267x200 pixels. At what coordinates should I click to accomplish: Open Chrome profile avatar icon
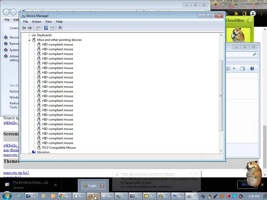(x=253, y=14)
